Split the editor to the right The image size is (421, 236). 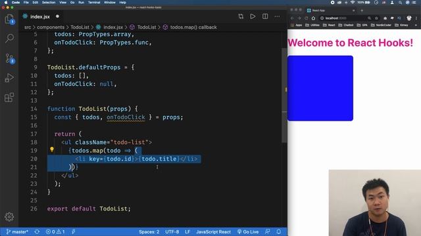(265, 16)
